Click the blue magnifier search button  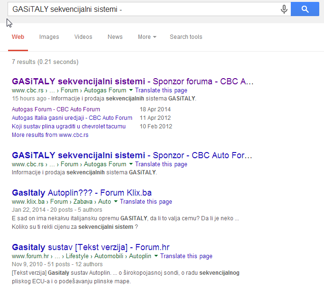click(x=305, y=9)
